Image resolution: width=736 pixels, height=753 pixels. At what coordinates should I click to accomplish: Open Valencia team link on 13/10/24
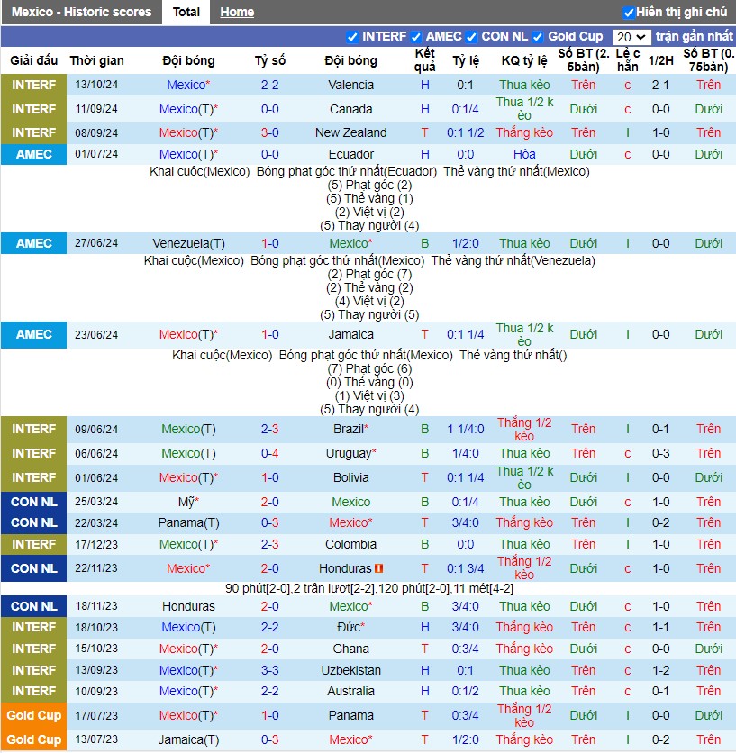tap(350, 85)
